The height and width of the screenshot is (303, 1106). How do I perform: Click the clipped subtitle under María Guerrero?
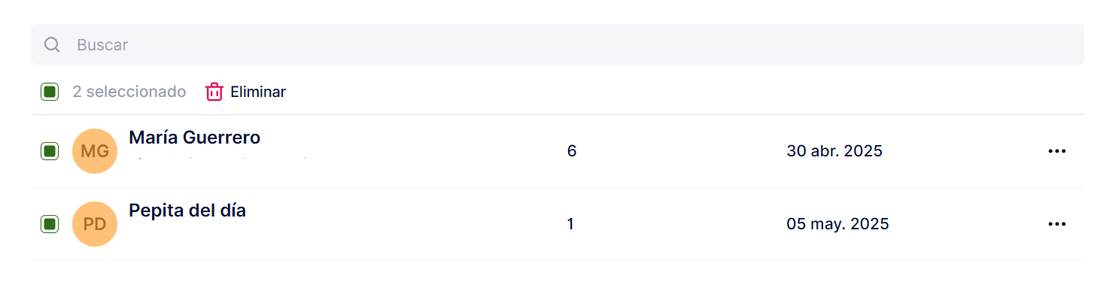218,159
